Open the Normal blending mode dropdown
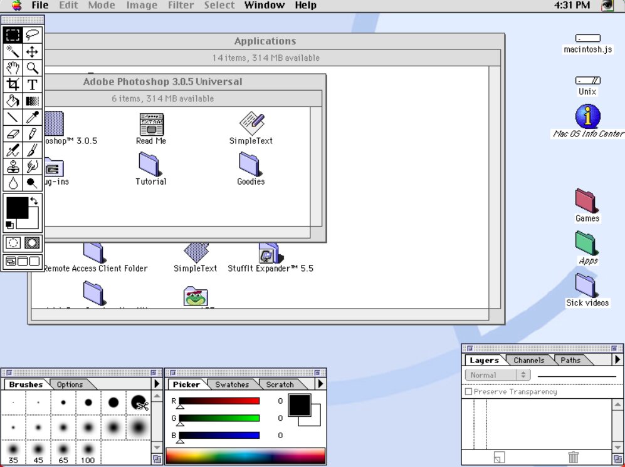 coord(498,375)
